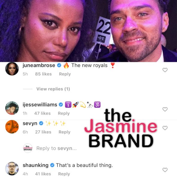View the 47 likes on ijessewilliams' comment
This screenshot has height=177, width=177.
(x=43, y=113)
